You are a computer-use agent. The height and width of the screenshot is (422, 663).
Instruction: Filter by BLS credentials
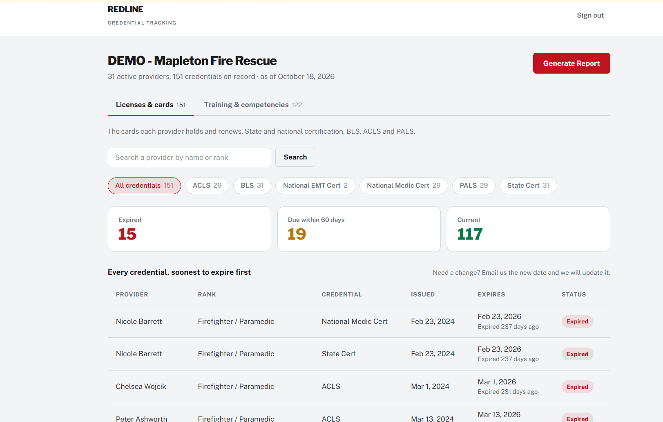coord(252,186)
